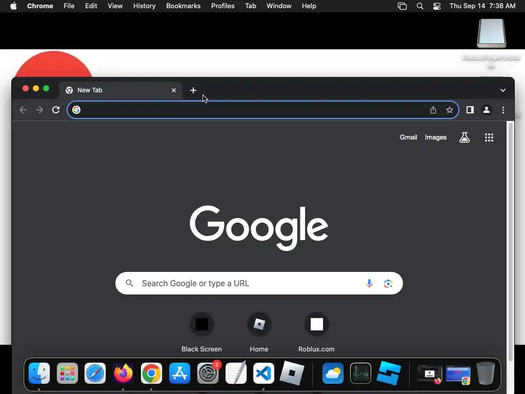The image size is (525, 394).
Task: Open the Trash in the Dock
Action: pyautogui.click(x=486, y=373)
